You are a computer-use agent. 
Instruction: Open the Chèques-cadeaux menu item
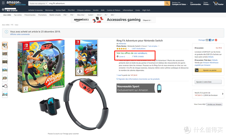(x=84, y=10)
